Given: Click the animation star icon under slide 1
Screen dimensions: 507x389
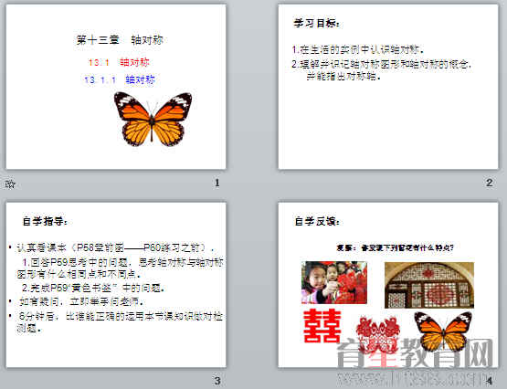Looking at the screenshot, I should (x=10, y=184).
